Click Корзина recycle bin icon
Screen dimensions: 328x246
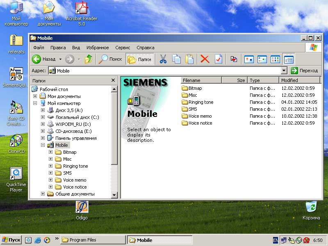tap(311, 210)
